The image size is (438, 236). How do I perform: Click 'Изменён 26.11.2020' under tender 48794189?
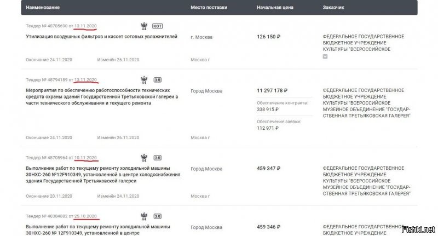118,137
